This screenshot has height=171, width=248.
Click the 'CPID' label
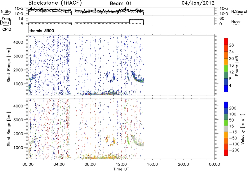coord(7,29)
